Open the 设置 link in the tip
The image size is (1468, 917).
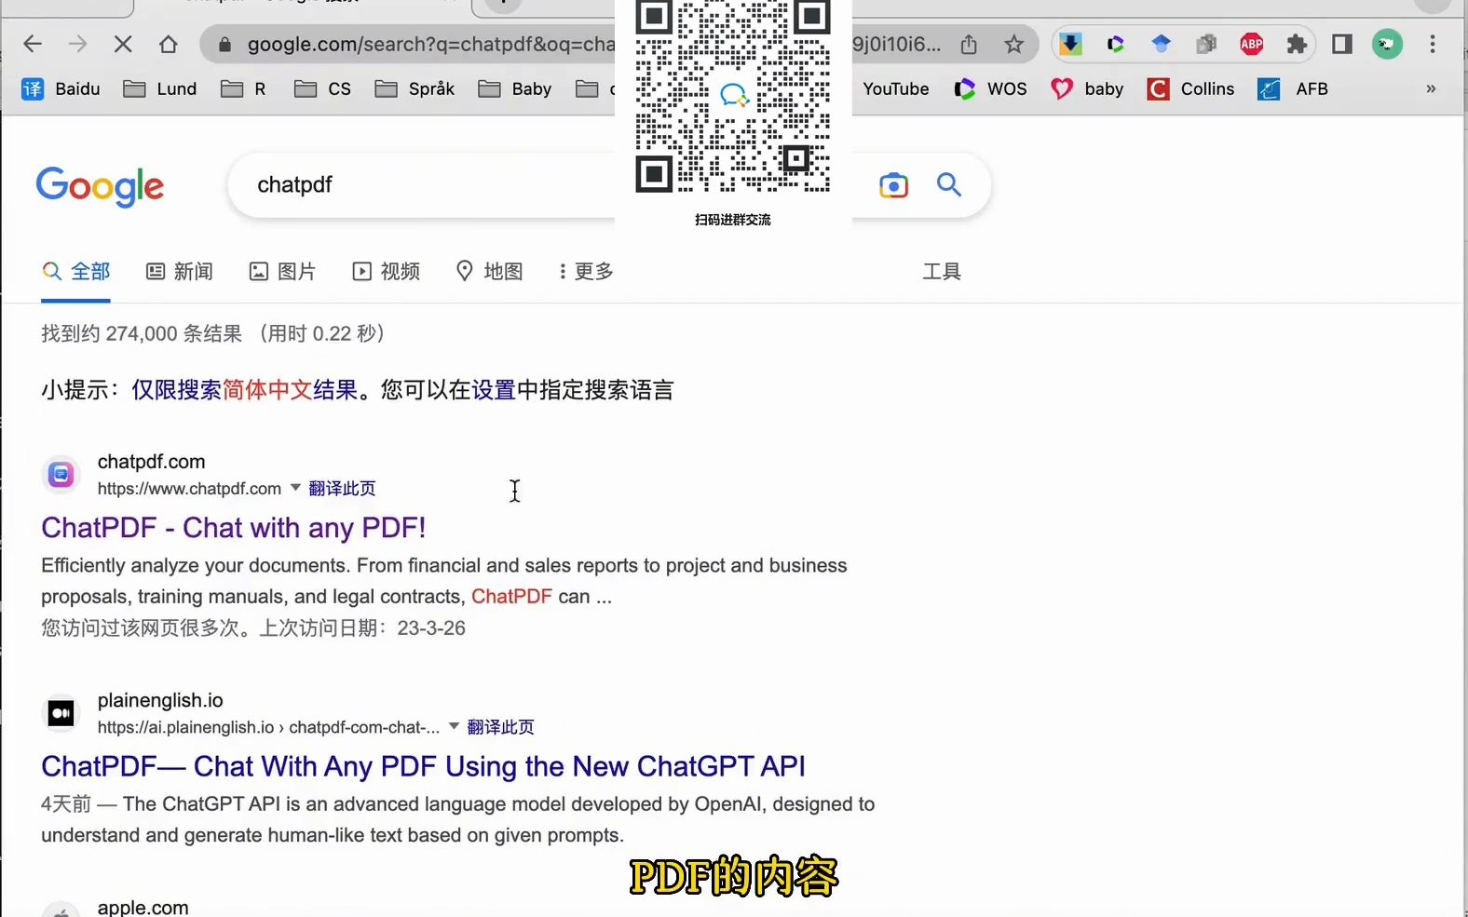[x=494, y=389]
